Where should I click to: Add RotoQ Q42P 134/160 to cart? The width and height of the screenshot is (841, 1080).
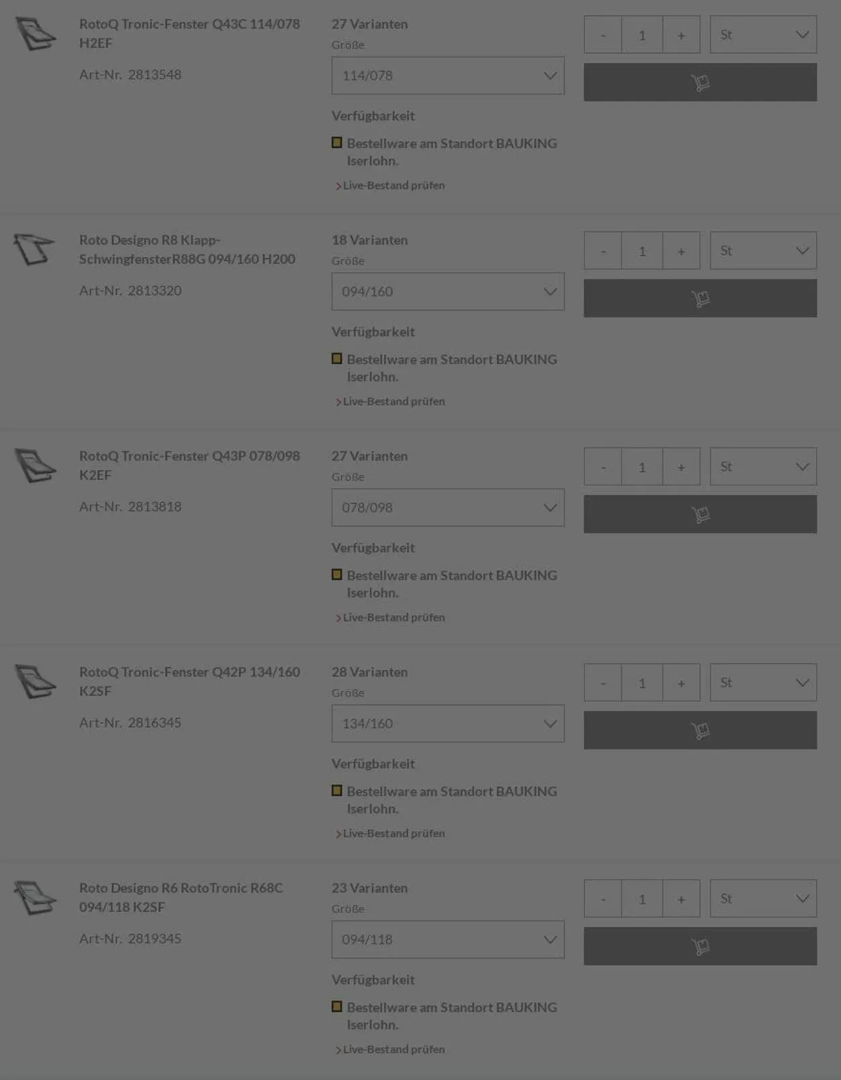[x=700, y=730]
